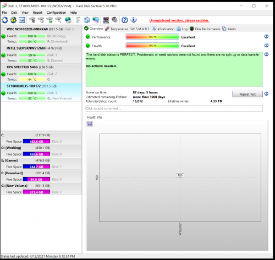Switch to the Disk Performance tab

(x=205, y=29)
